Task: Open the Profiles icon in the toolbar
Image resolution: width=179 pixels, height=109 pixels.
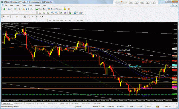Action: pos(9,9)
